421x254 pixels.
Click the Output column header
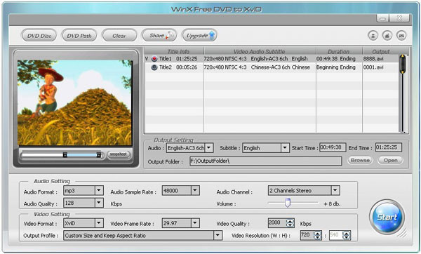(381, 51)
